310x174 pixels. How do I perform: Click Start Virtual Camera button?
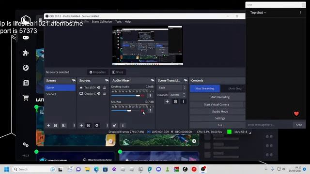pos(217,104)
